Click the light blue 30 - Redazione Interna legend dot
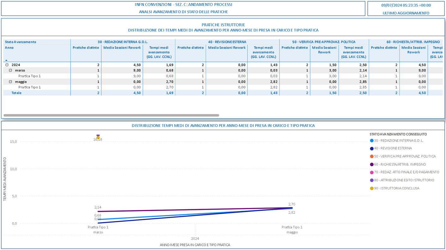Image resolution: width=446 pixels, height=250 pixels. point(372,141)
